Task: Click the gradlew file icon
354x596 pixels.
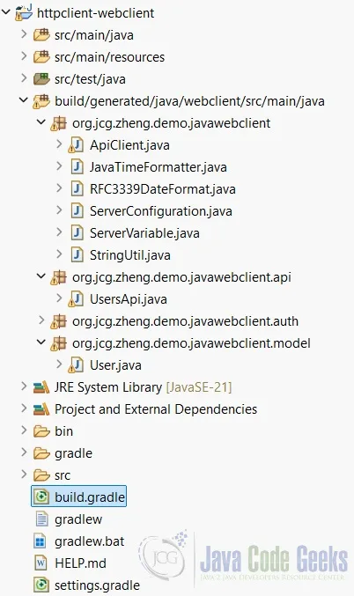Action: (x=41, y=519)
